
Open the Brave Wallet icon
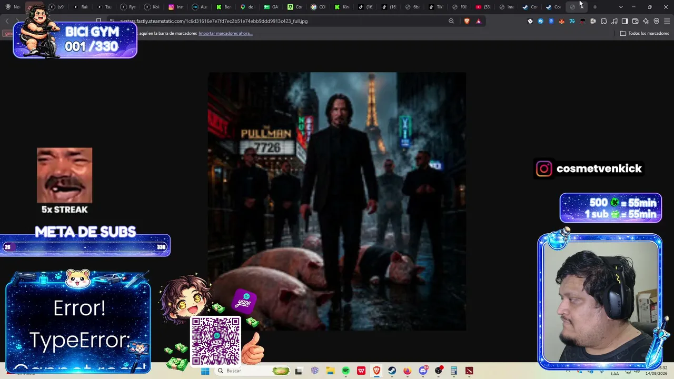[635, 21]
